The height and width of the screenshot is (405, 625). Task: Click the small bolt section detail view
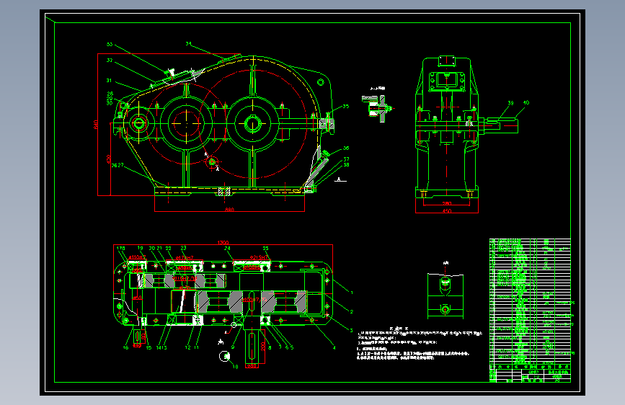pyautogui.click(x=378, y=107)
